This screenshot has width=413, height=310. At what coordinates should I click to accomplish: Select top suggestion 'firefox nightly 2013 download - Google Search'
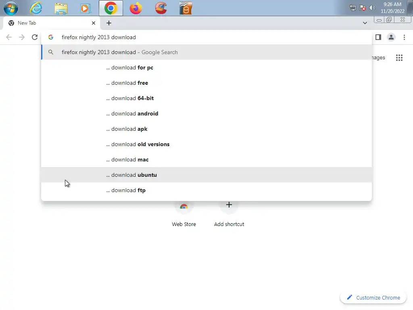(206, 52)
